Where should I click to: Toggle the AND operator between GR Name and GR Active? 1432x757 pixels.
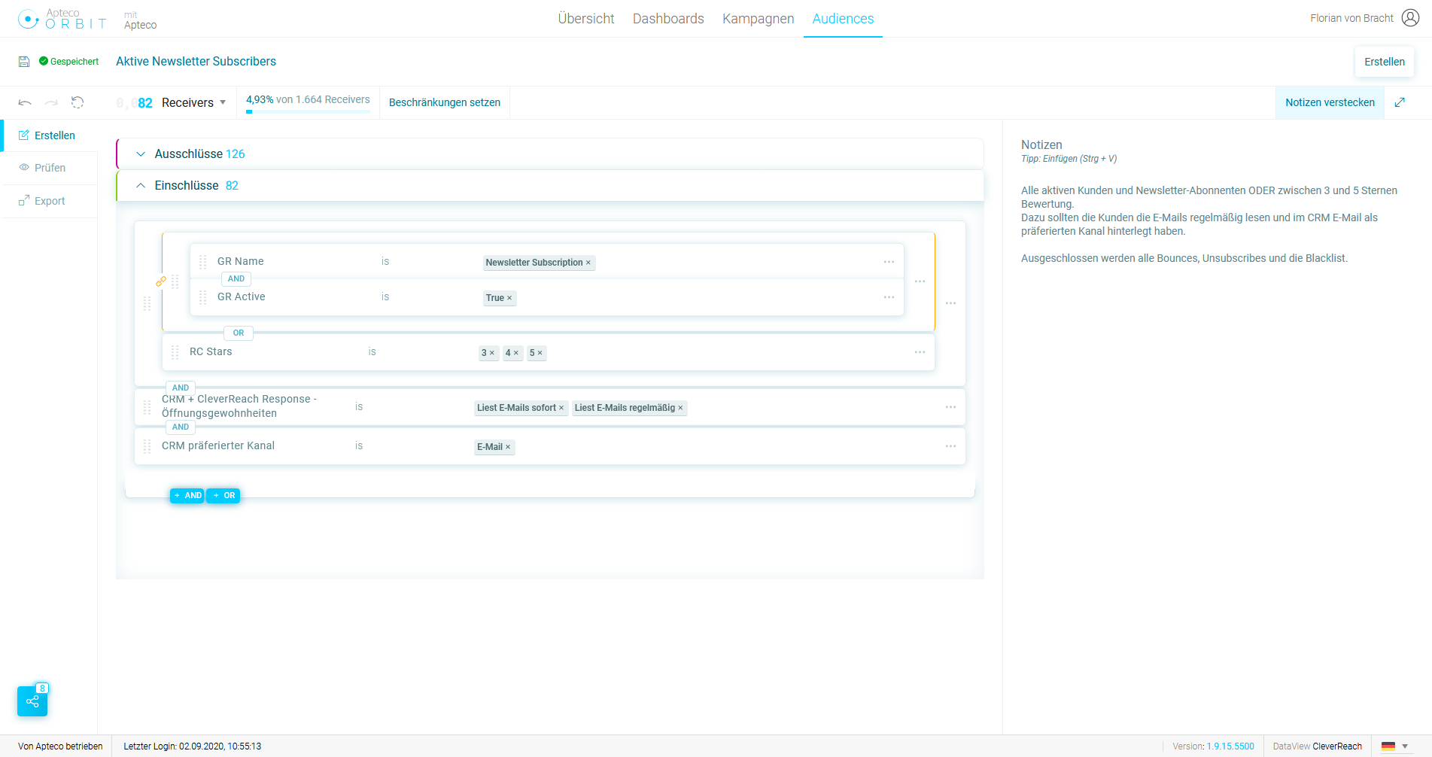click(236, 278)
